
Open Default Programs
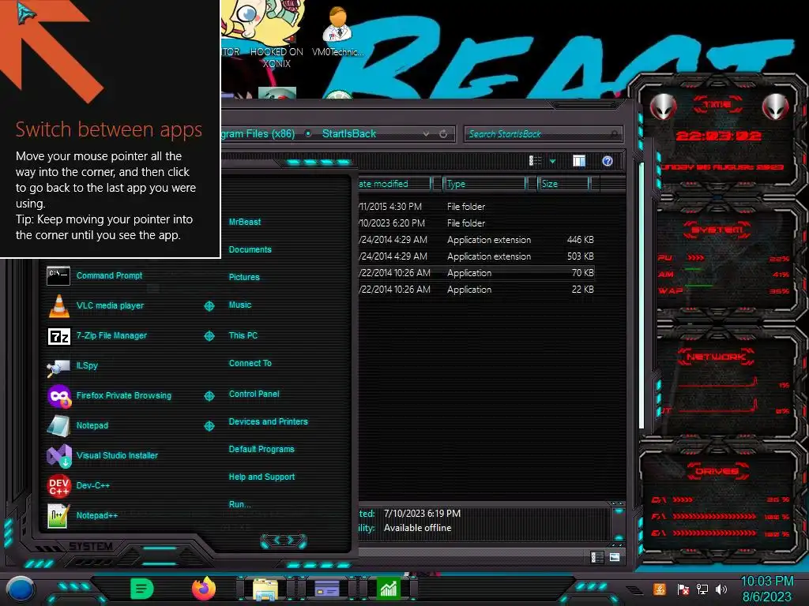tap(262, 449)
